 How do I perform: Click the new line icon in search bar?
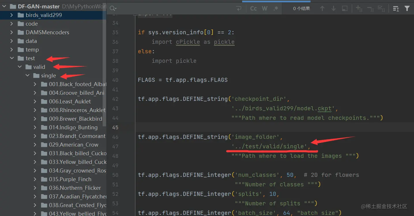239,9
